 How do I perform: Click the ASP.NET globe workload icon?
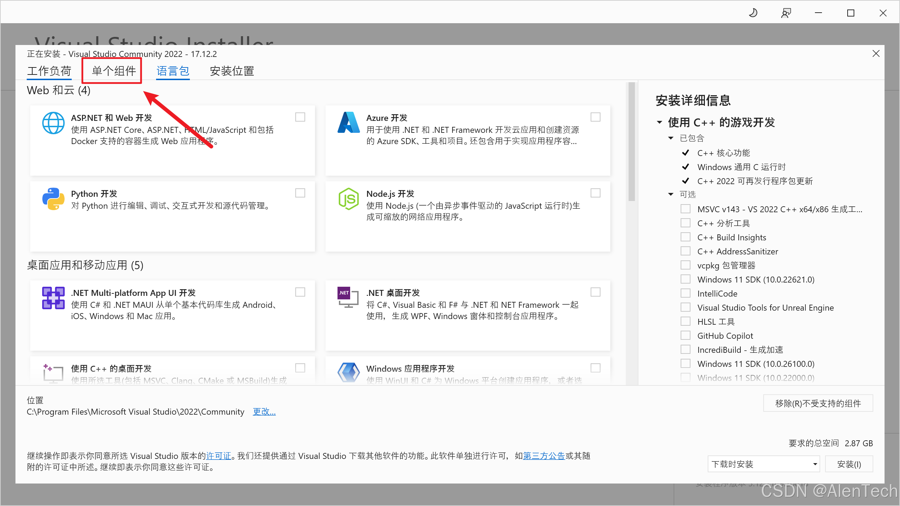pyautogui.click(x=53, y=123)
